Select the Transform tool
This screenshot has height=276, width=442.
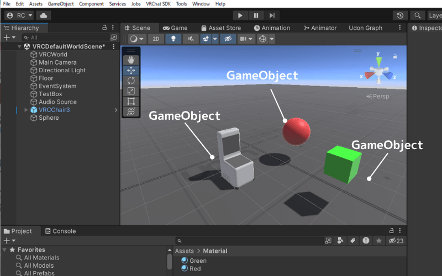(131, 112)
